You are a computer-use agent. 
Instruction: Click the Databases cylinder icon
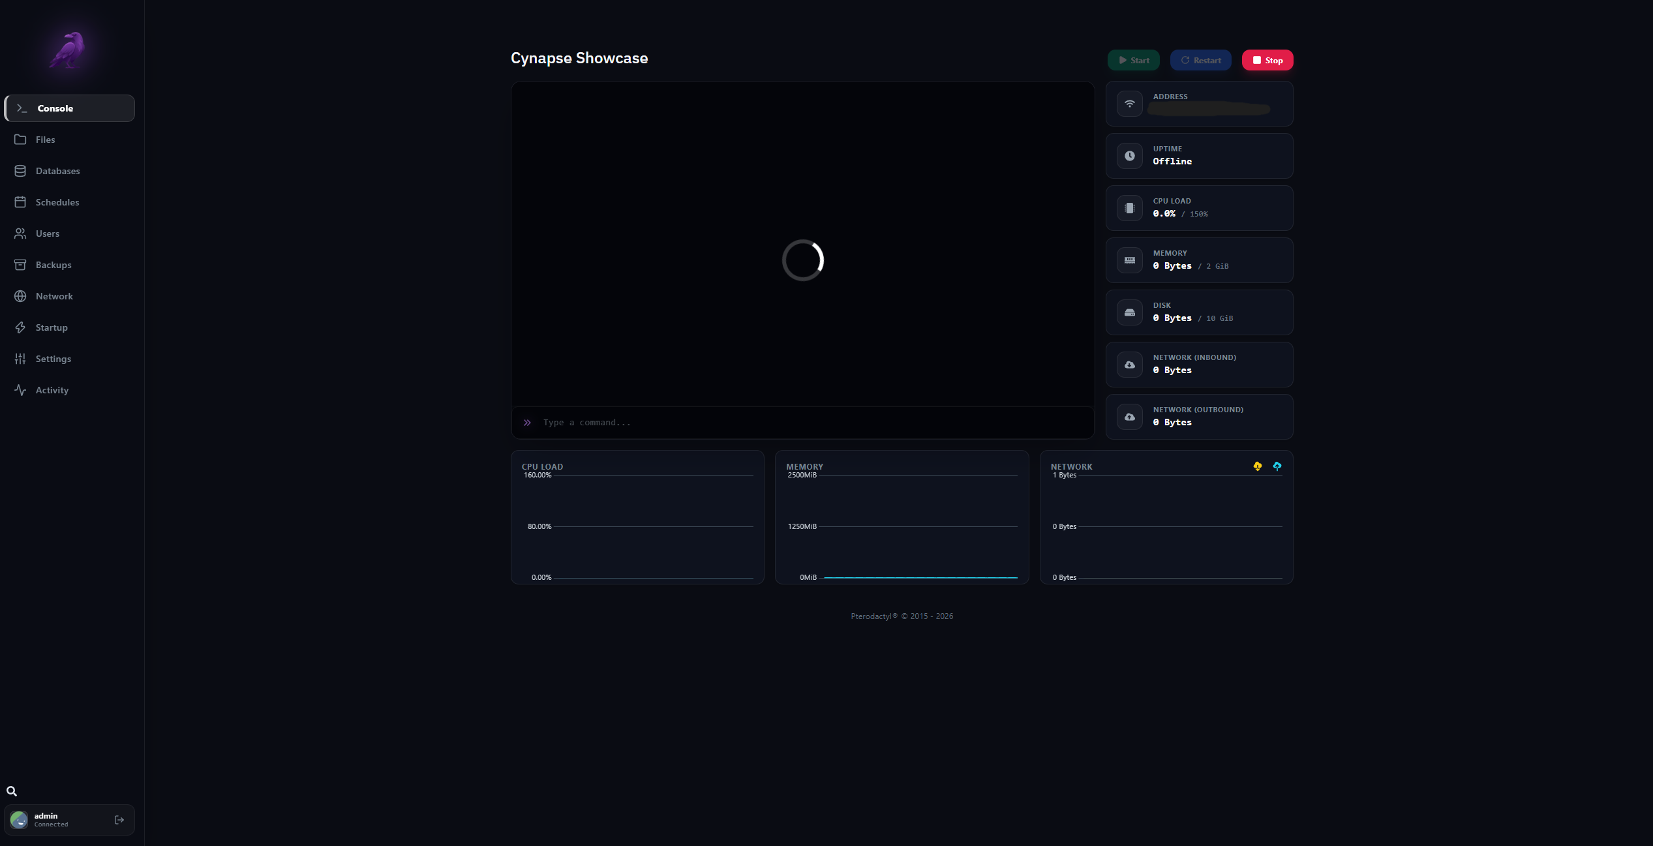click(20, 171)
